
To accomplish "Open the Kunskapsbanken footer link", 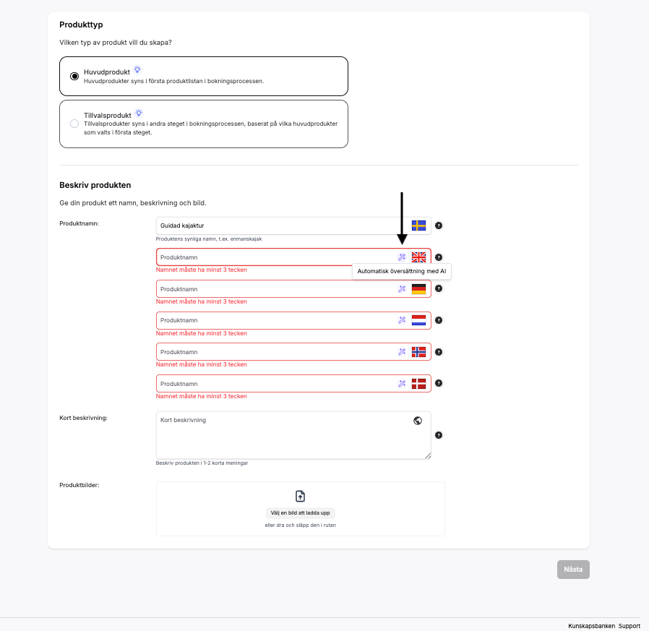I will coord(591,626).
